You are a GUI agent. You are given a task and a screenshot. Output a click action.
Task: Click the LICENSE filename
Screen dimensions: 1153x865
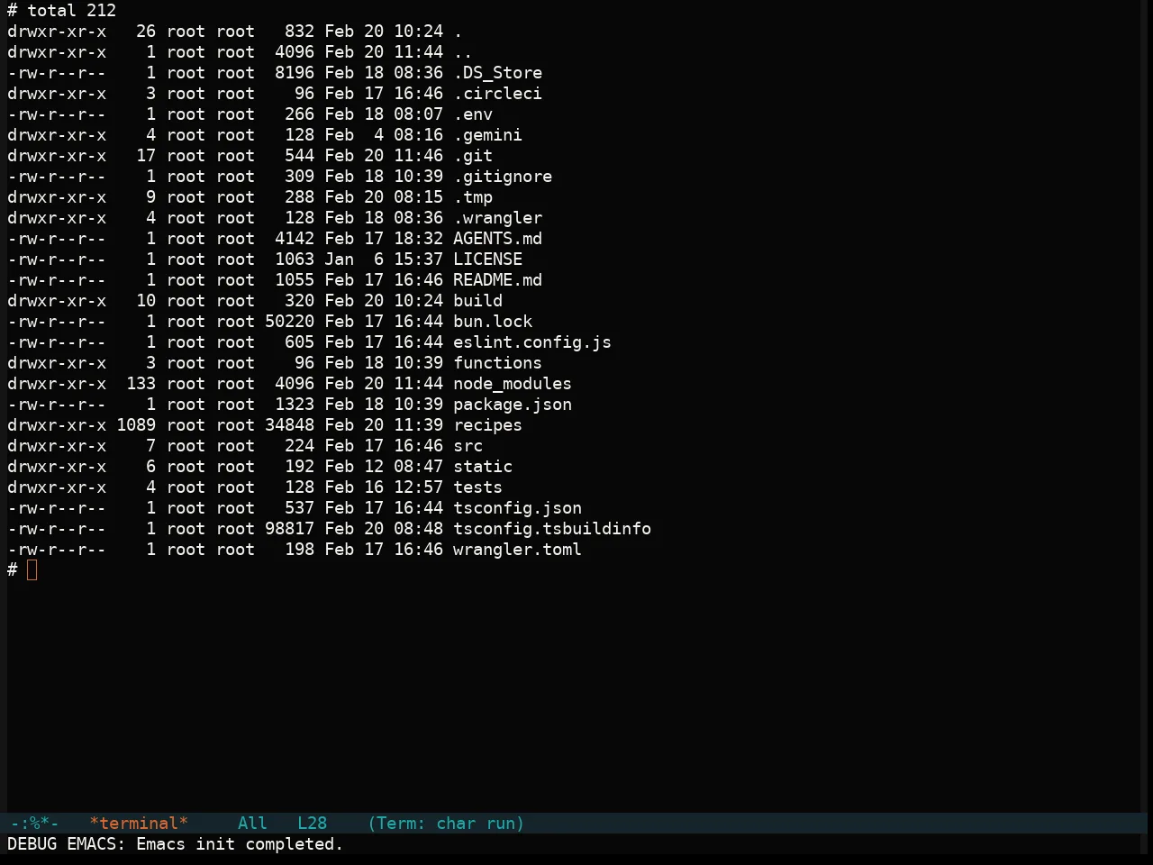coord(488,259)
